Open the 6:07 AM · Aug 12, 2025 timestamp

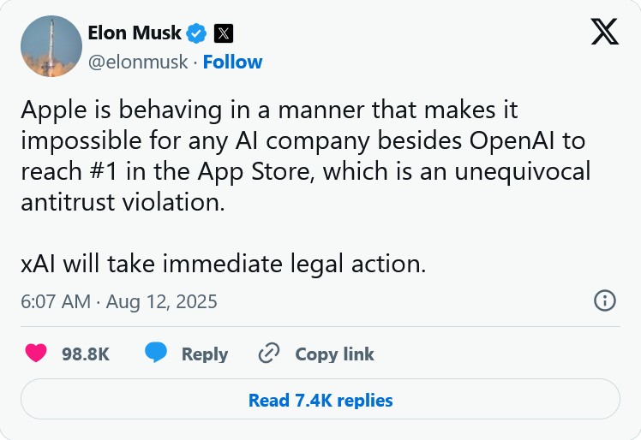pyautogui.click(x=119, y=301)
